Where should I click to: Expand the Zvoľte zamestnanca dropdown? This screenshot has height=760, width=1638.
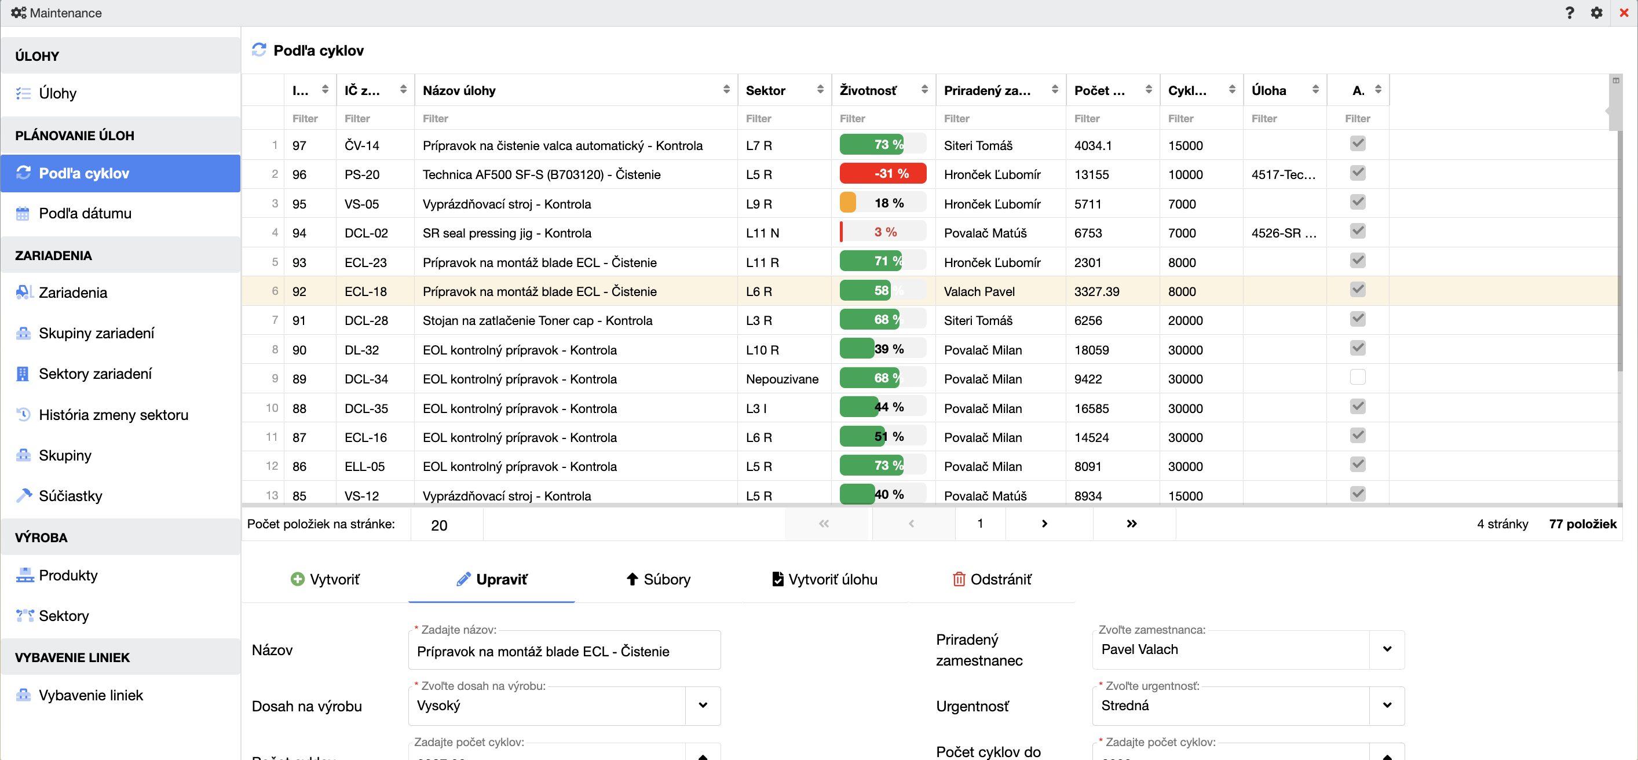(1386, 649)
